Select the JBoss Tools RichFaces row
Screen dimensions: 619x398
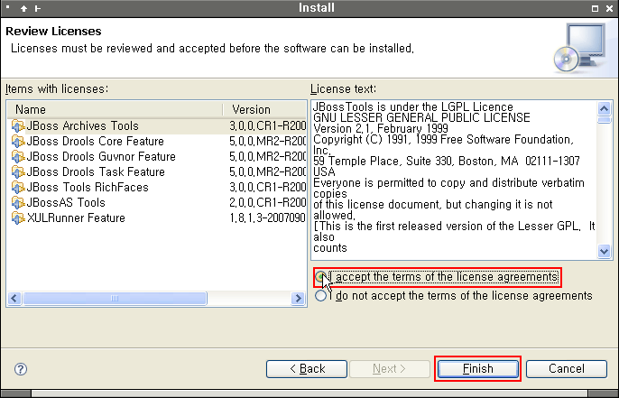click(x=157, y=187)
